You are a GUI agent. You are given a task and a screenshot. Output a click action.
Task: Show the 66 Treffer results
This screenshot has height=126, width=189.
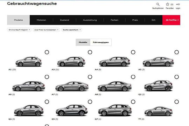171,20
